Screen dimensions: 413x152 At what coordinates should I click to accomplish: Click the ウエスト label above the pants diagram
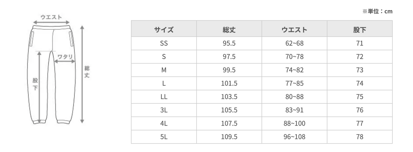tap(51, 17)
